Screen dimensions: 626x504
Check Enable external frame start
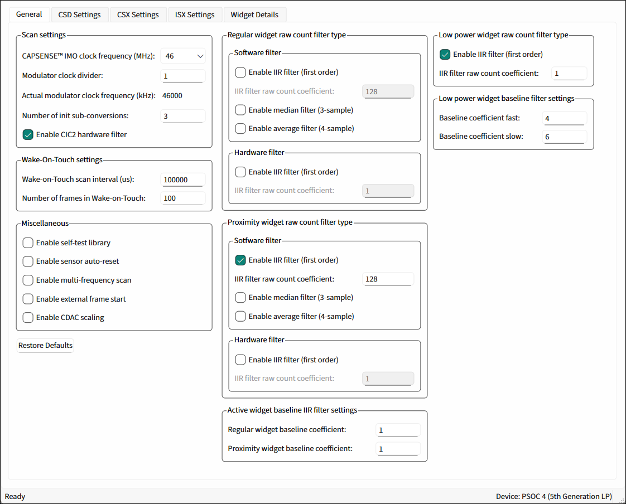pos(28,299)
